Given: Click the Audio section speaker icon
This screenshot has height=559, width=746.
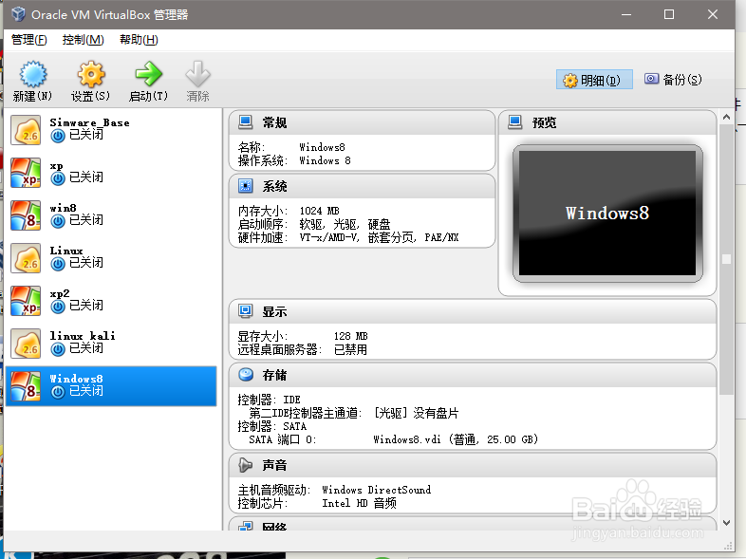Looking at the screenshot, I should [x=246, y=465].
